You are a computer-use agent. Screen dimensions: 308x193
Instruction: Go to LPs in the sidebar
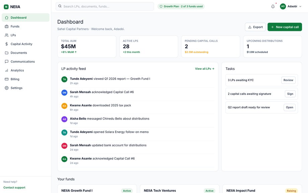click(25, 35)
